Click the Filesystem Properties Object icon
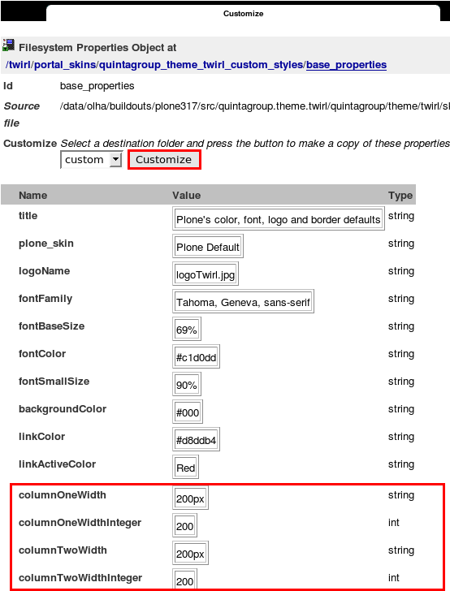The height and width of the screenshot is (591, 450). [8, 45]
